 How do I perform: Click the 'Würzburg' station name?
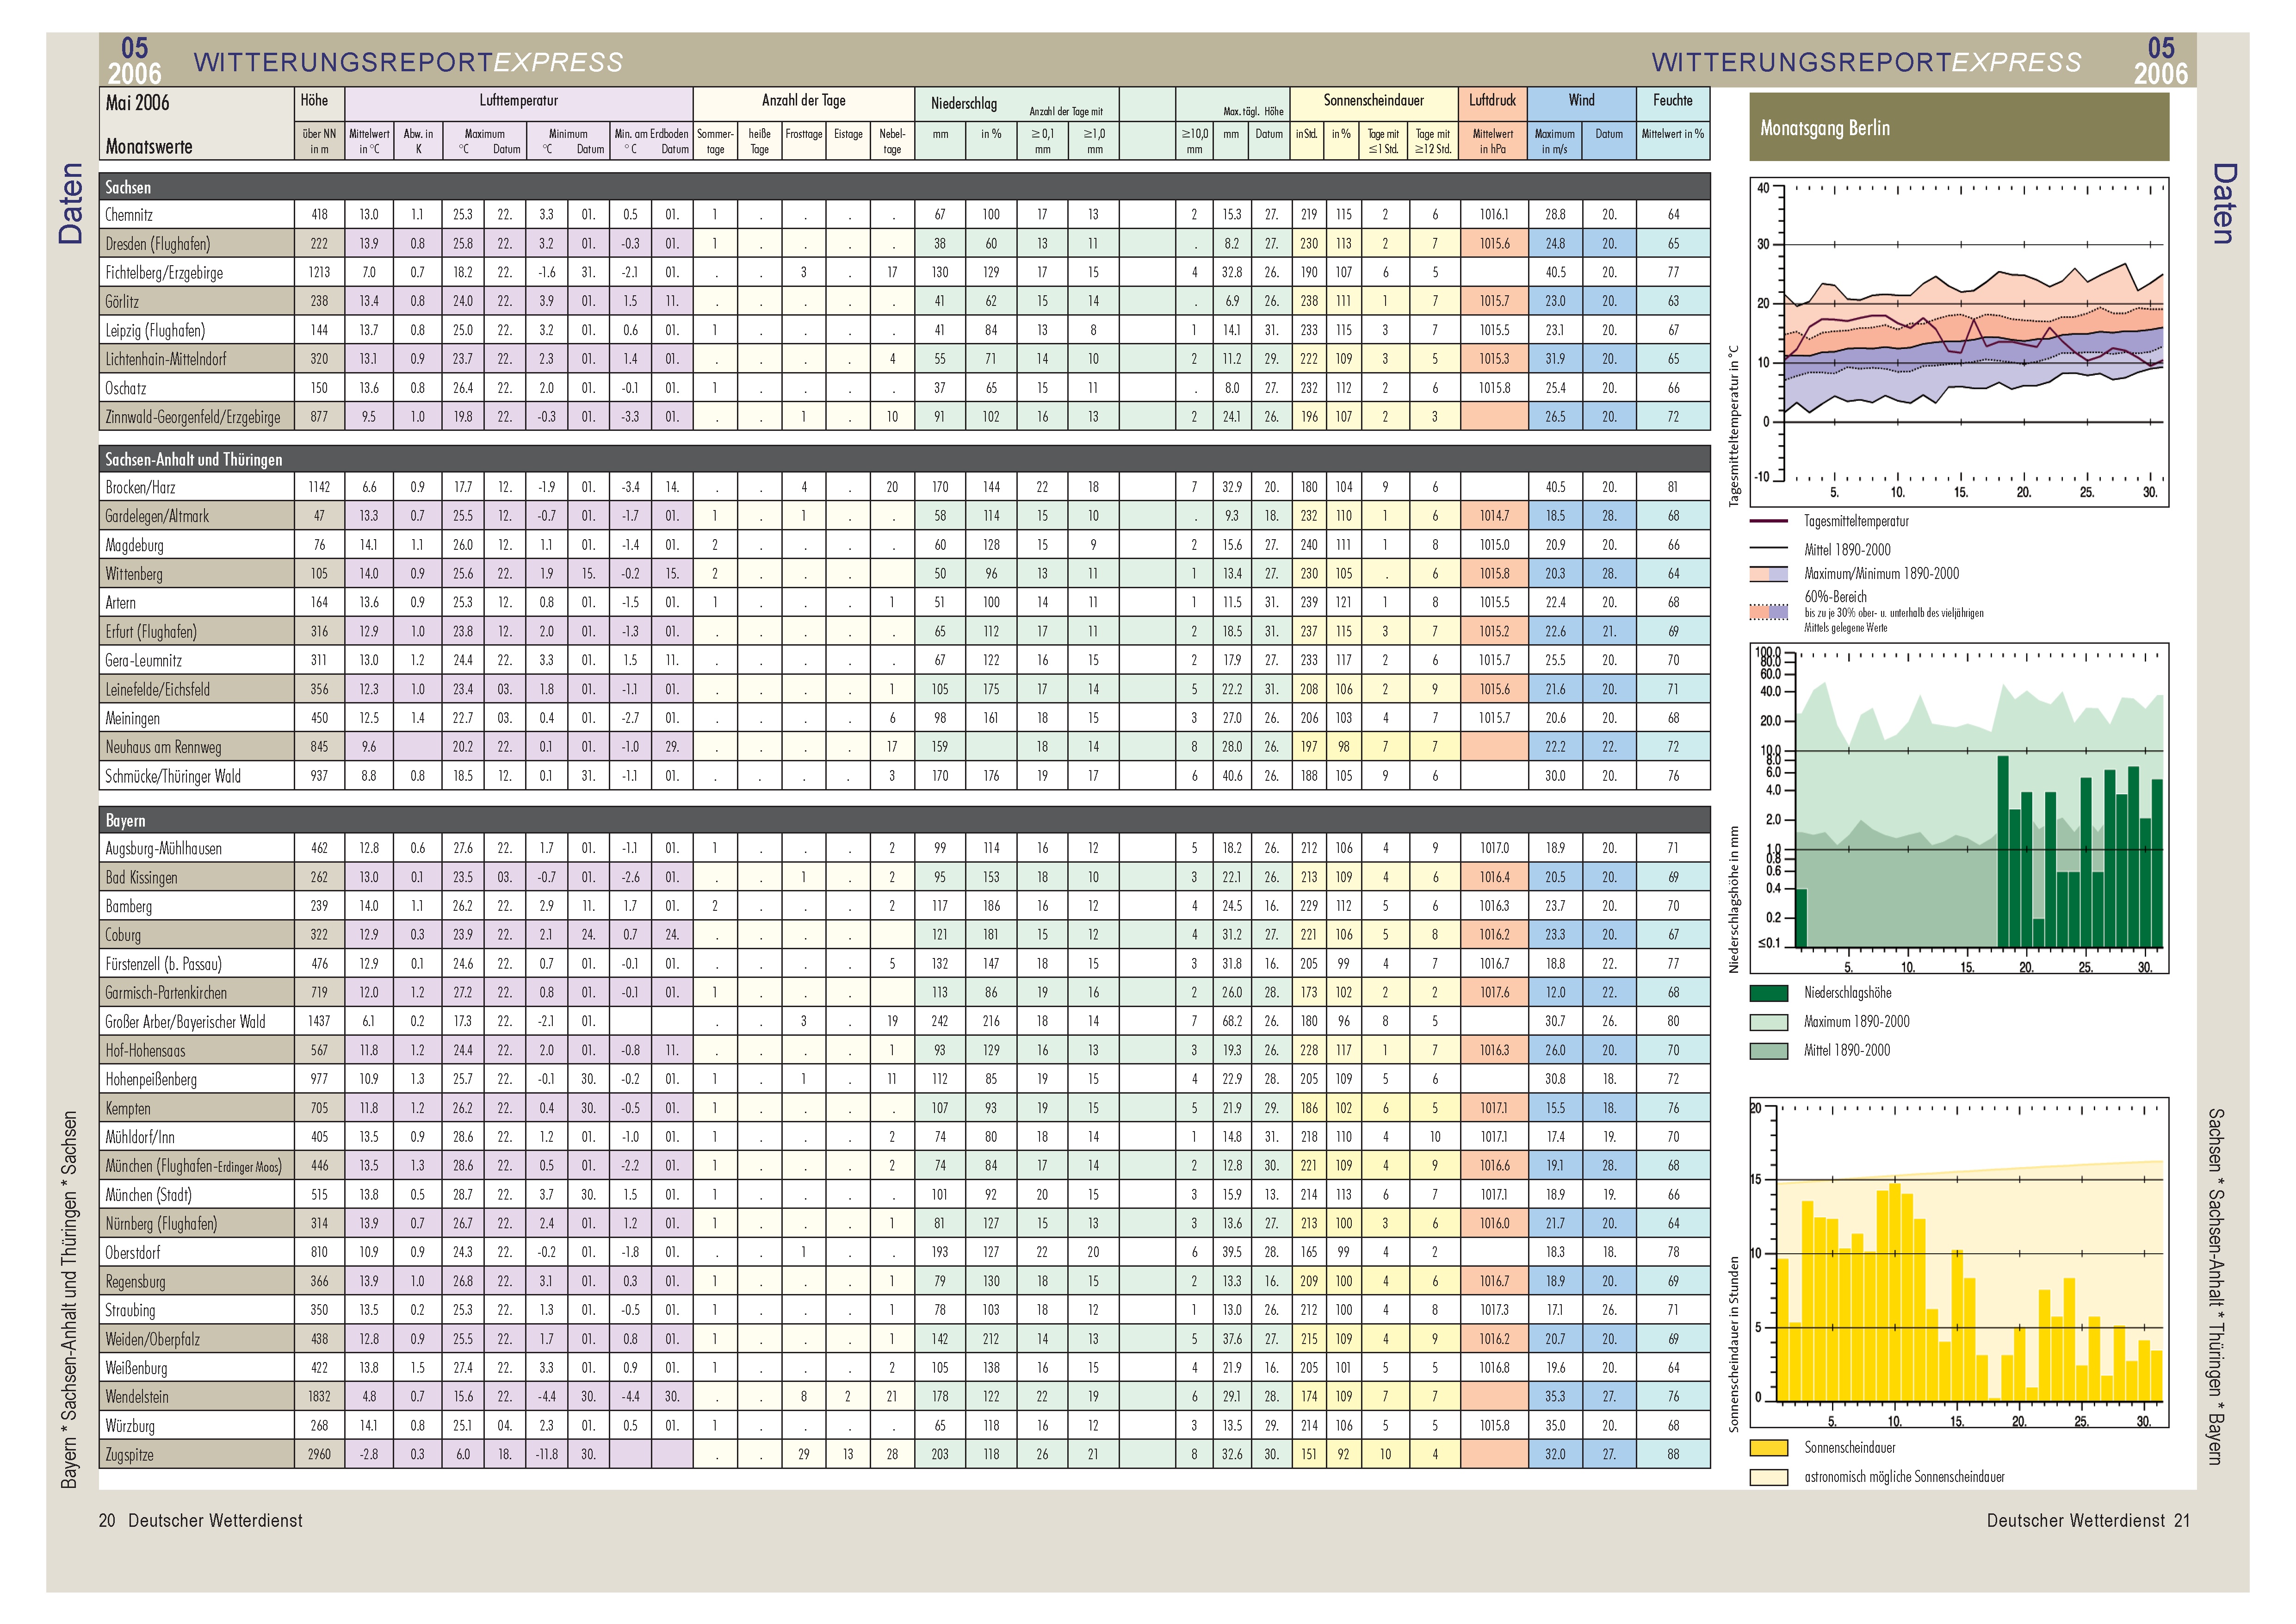pyautogui.click(x=130, y=1426)
